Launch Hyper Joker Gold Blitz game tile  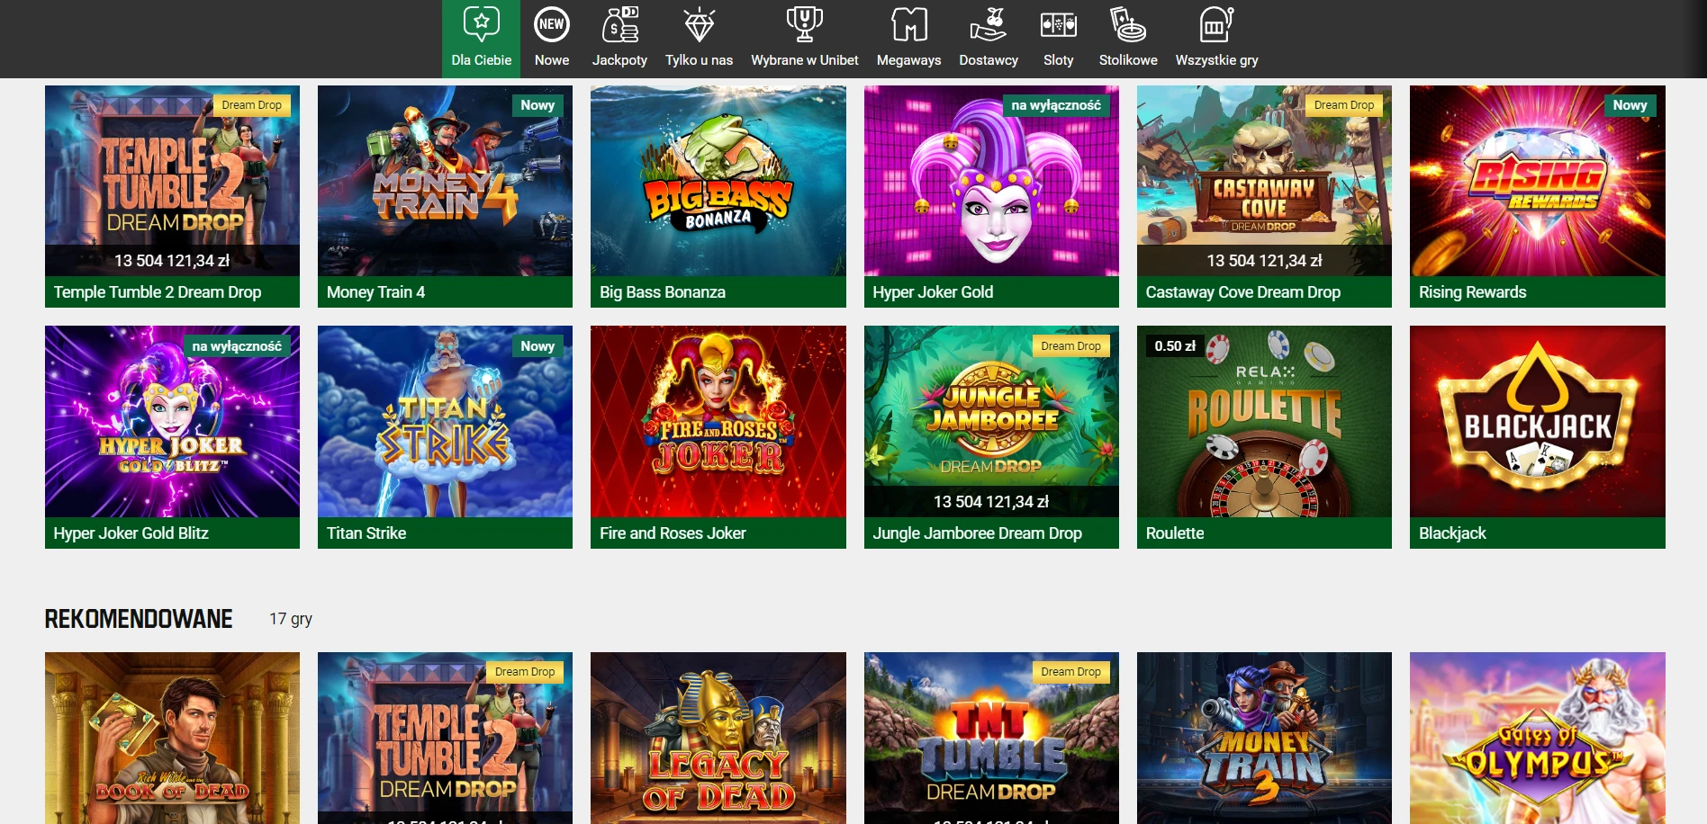click(x=172, y=437)
